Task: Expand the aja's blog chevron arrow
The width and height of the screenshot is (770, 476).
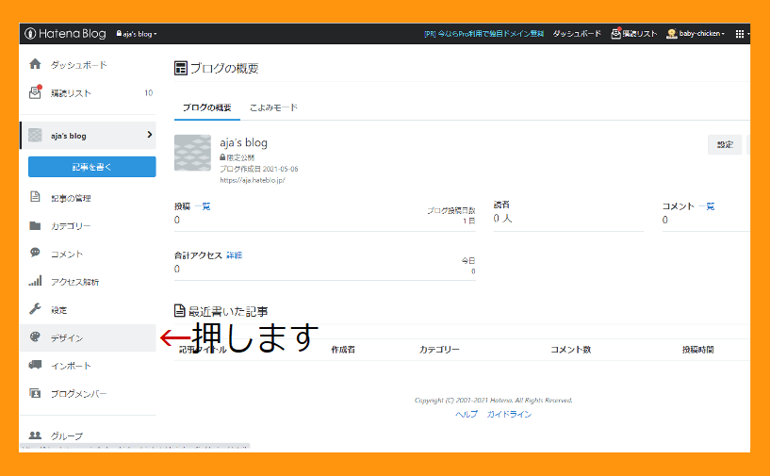Action: [149, 135]
